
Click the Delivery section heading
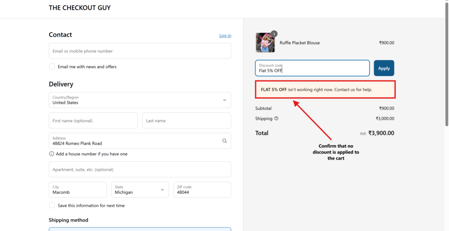tap(61, 84)
